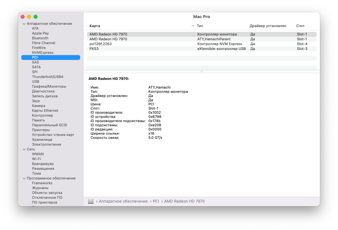Select the PXS3 table row
The image size is (338, 230).
tap(202, 49)
